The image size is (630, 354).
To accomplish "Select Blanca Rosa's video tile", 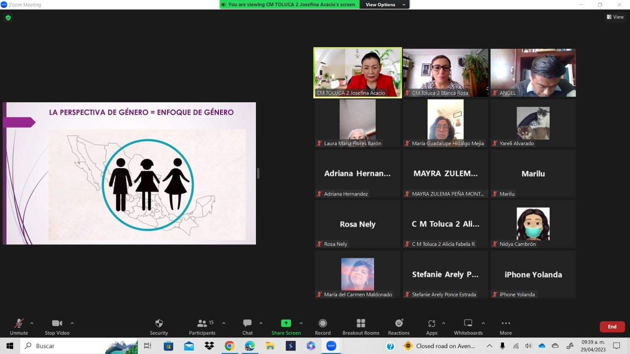I will point(445,73).
